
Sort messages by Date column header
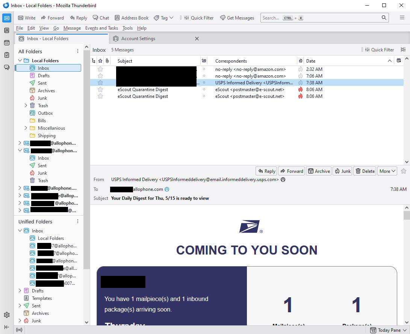(x=348, y=61)
